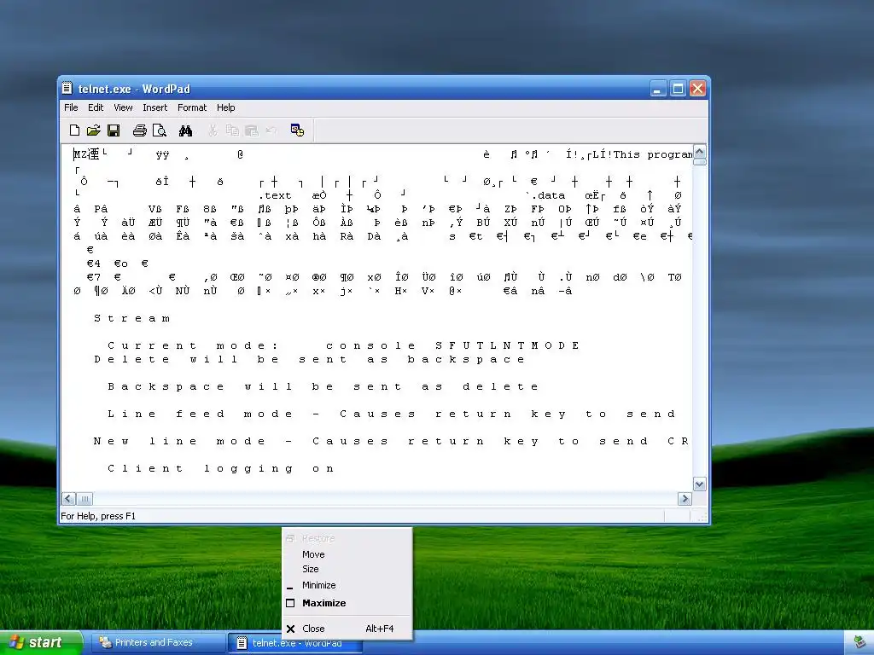Click the 'SFUTLNTMODE' text in document

point(507,346)
